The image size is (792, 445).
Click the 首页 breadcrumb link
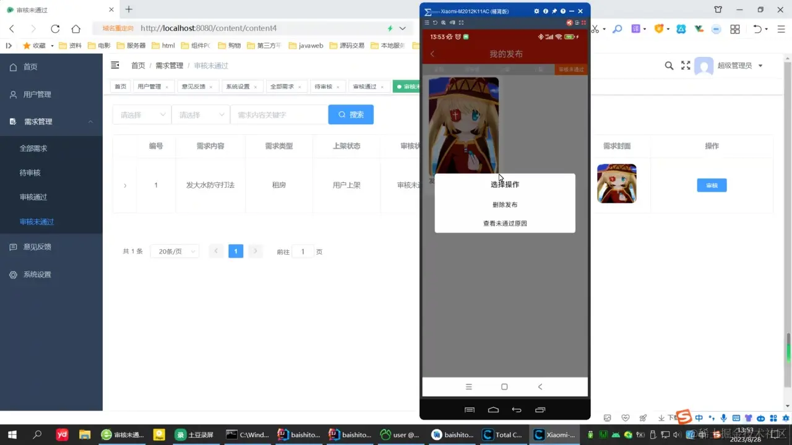point(138,66)
